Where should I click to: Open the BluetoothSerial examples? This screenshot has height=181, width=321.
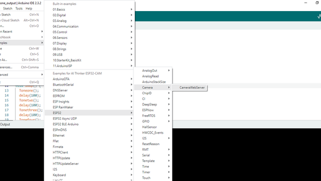click(89, 84)
